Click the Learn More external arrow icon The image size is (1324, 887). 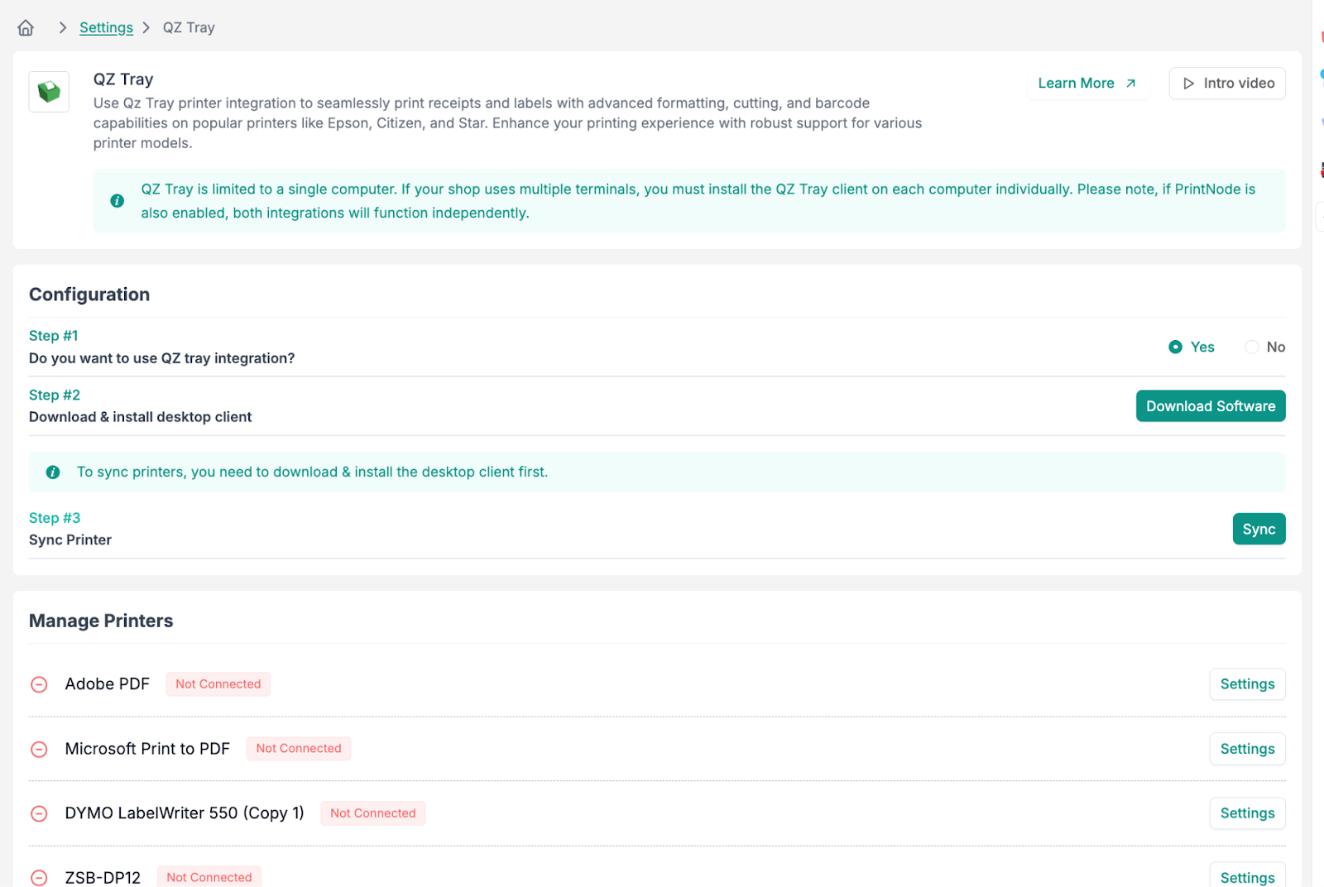pos(1130,83)
